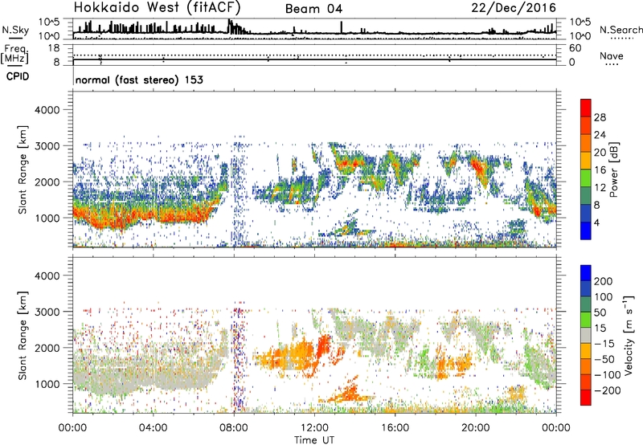This screenshot has height=445, width=643.
Task: Click the gray segment of velocity colorbar
Action: (x=586, y=335)
